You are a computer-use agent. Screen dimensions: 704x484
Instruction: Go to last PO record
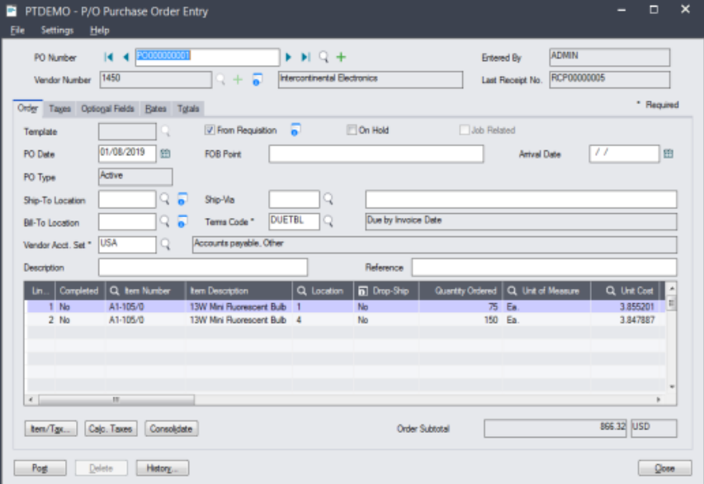(305, 57)
